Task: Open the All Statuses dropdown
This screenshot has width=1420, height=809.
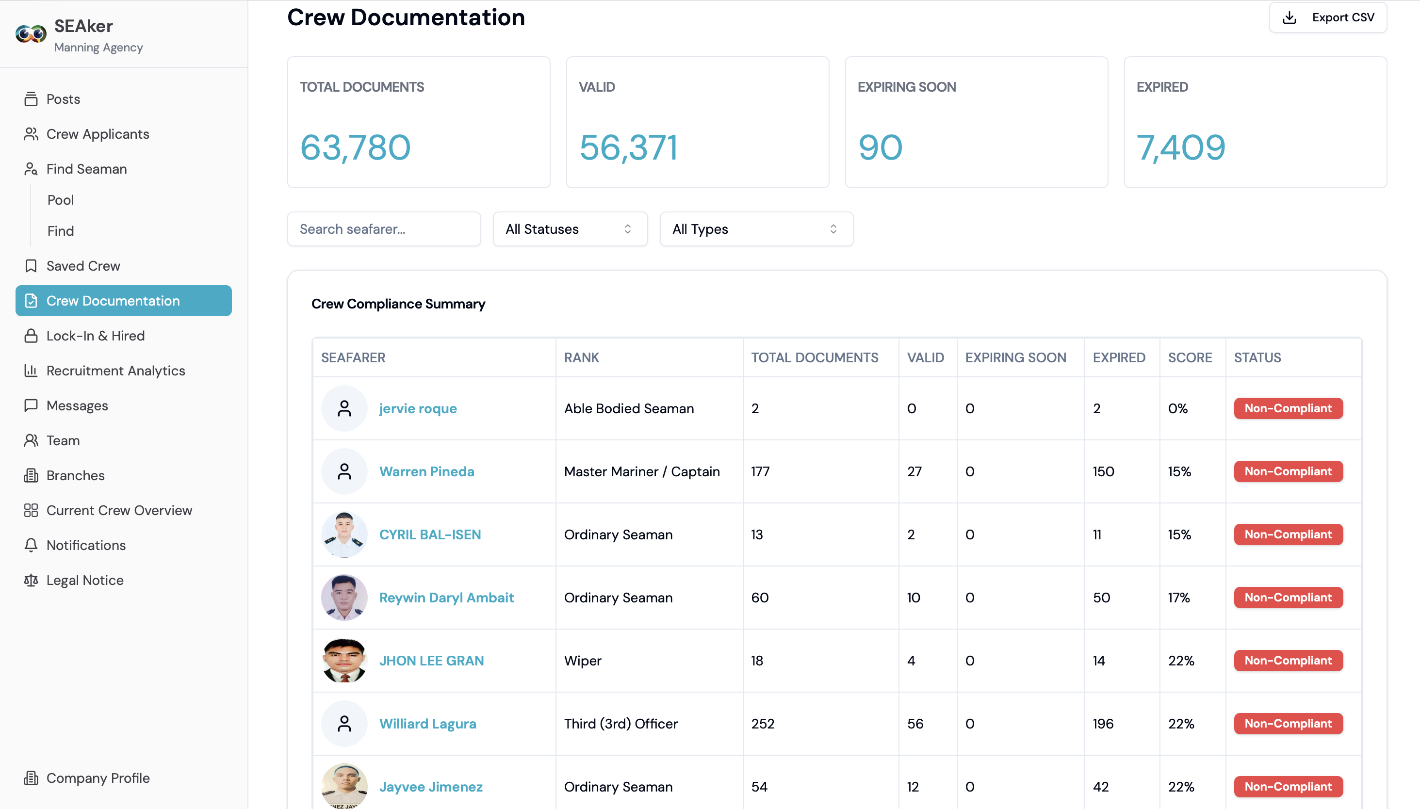Action: click(570, 229)
